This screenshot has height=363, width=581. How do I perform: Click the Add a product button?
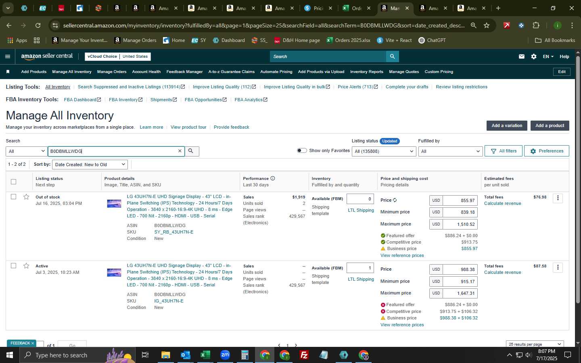(x=550, y=125)
